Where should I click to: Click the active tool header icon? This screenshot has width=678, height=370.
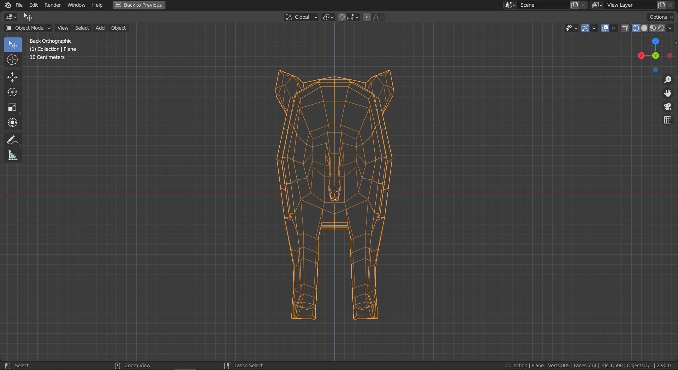tap(28, 17)
